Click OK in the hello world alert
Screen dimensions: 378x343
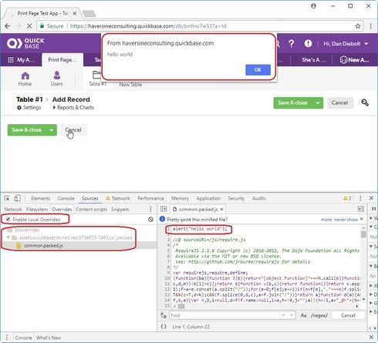coord(258,69)
